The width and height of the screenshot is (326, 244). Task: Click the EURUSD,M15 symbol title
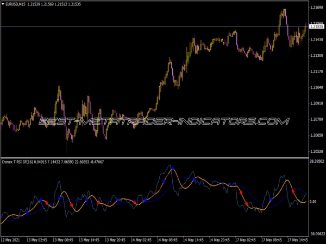pyautogui.click(x=17, y=4)
